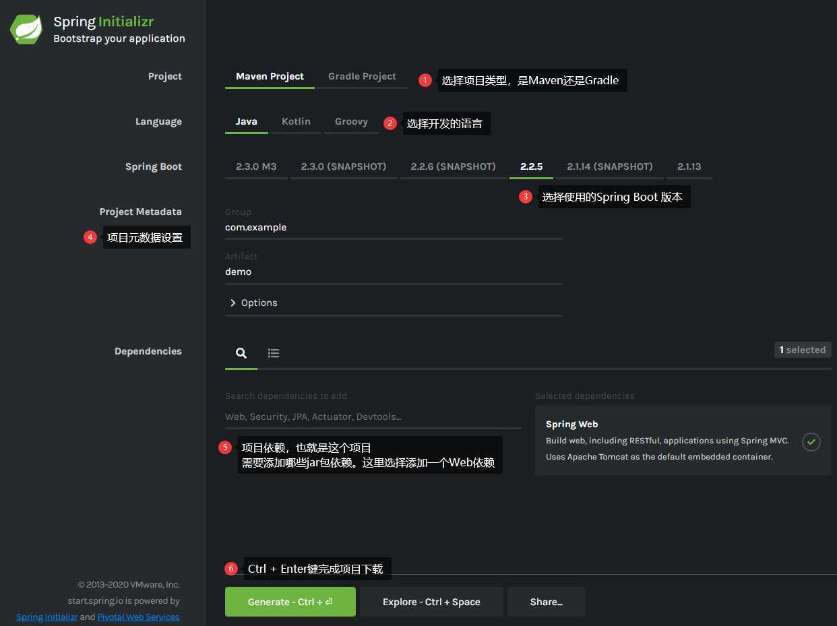This screenshot has height=626, width=837.
Task: Choose Kotlin as the language
Action: pos(296,122)
